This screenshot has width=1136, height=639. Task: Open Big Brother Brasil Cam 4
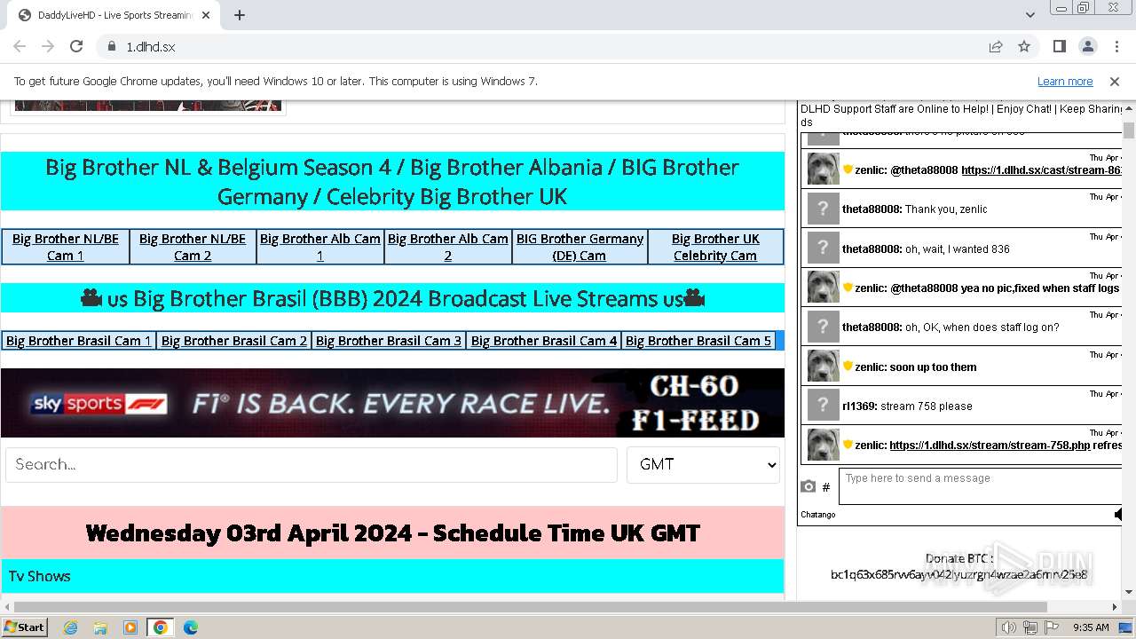(x=544, y=341)
